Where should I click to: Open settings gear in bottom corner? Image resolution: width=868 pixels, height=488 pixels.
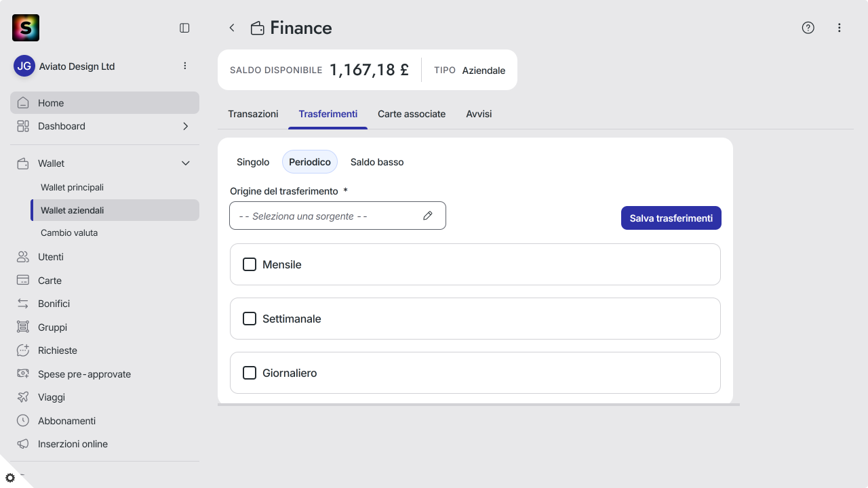click(x=10, y=478)
